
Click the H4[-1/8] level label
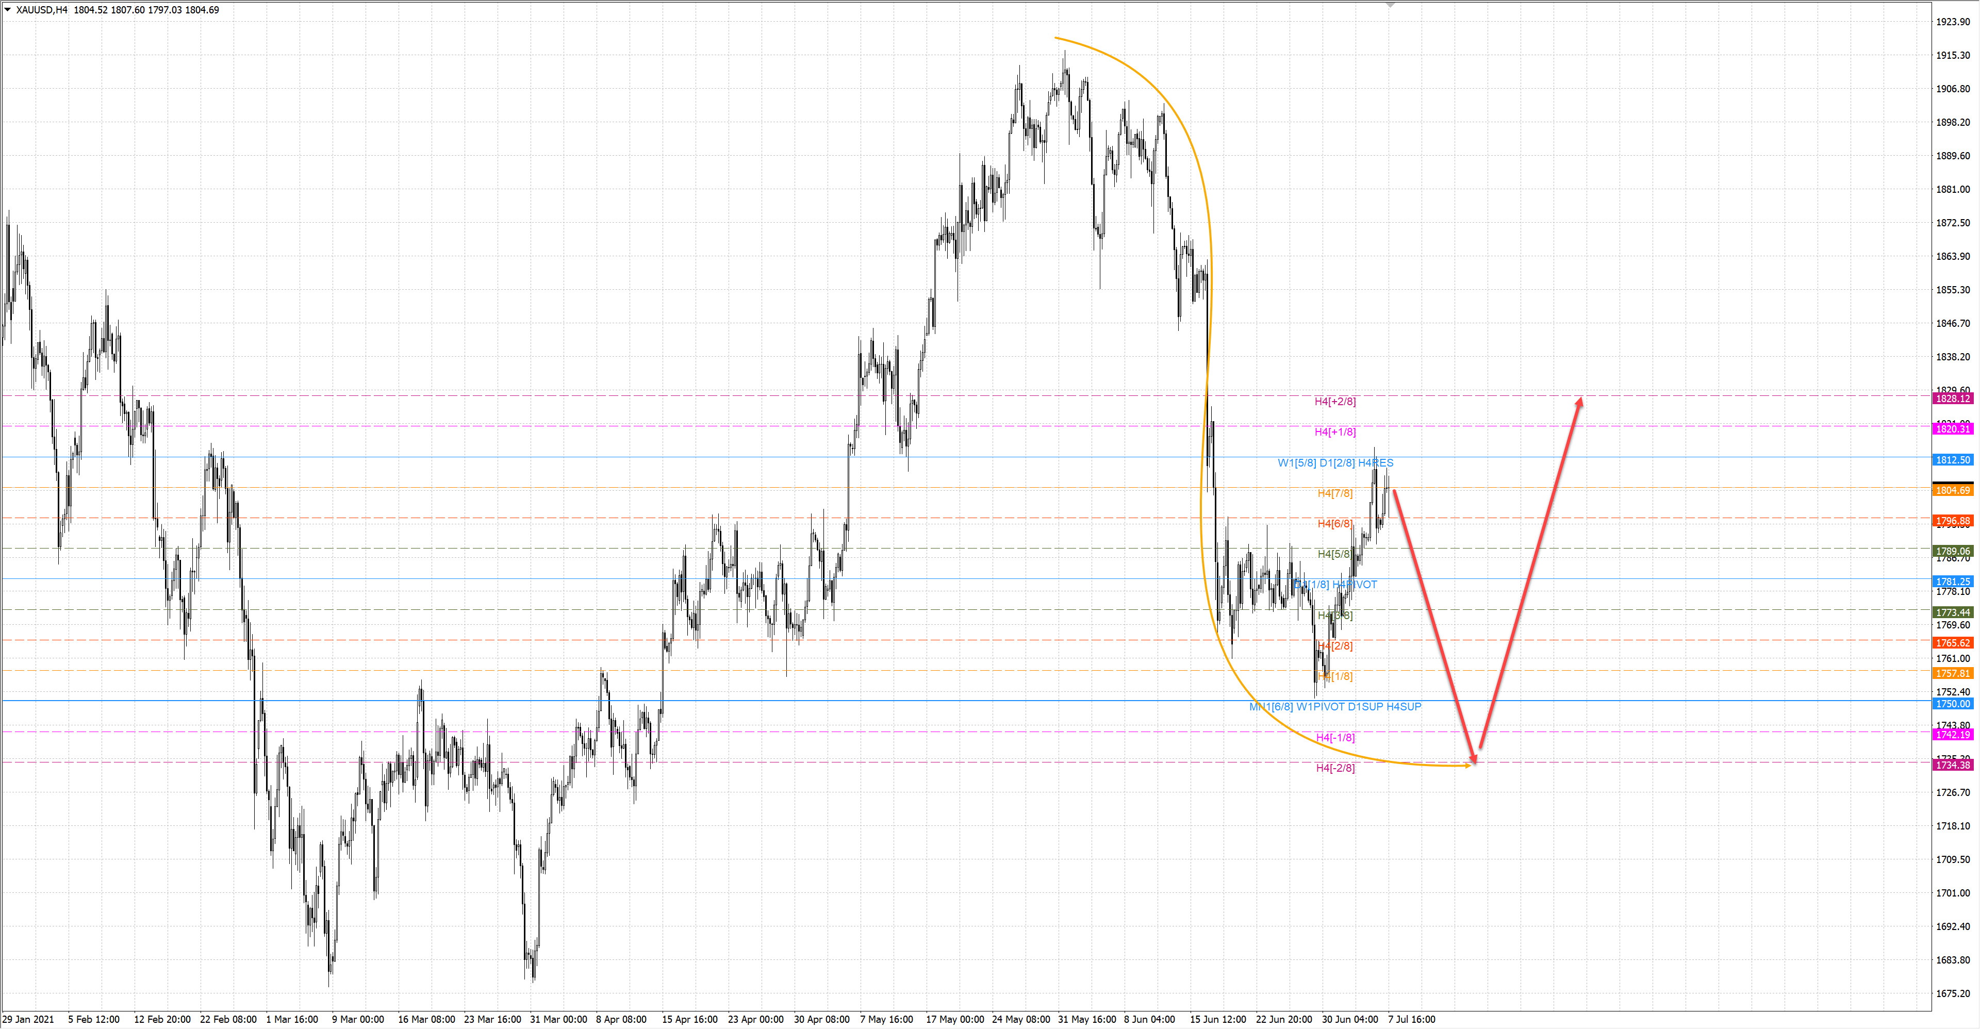point(1335,738)
